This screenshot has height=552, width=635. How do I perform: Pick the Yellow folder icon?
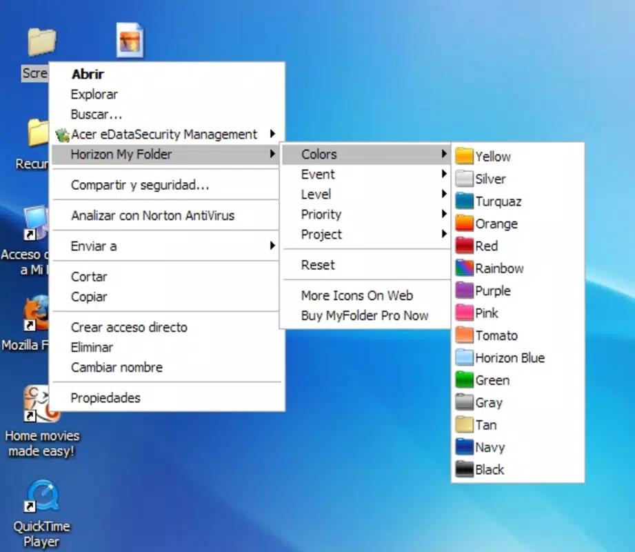[464, 157]
